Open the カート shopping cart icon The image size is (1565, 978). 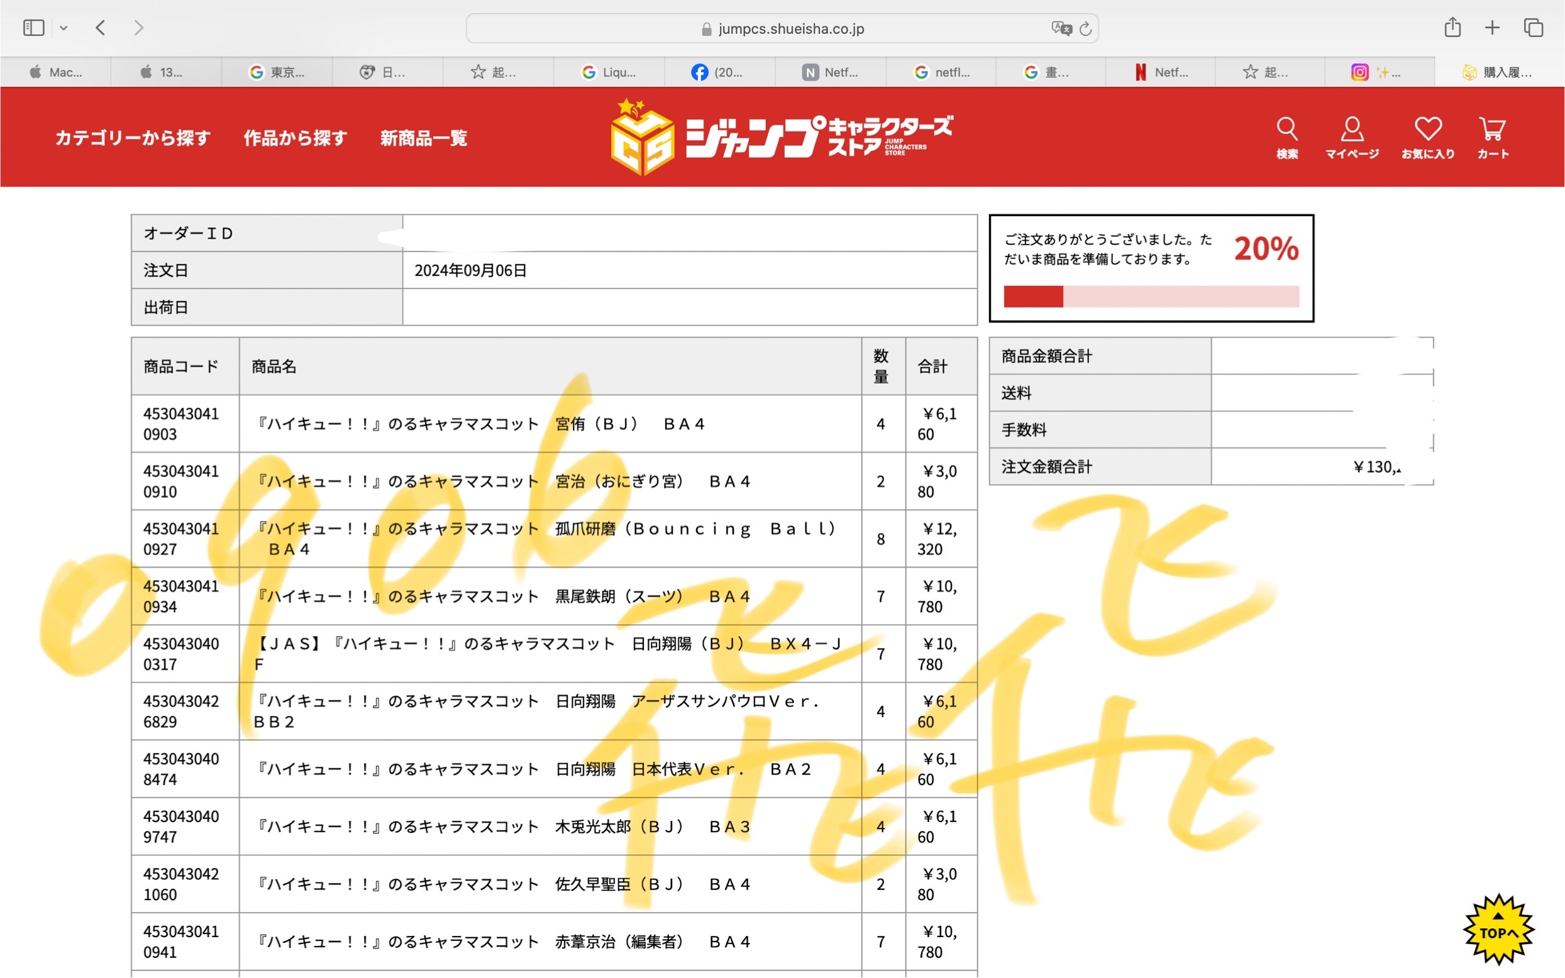[1493, 137]
